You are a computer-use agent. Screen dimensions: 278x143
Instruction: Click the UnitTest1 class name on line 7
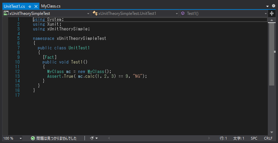pos(79,48)
